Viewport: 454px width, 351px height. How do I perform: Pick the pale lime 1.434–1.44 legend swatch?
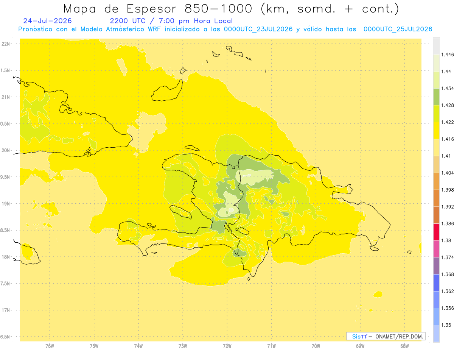point(436,80)
